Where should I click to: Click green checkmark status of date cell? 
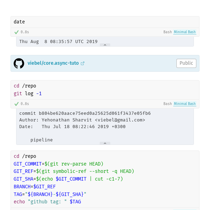click(x=16, y=32)
